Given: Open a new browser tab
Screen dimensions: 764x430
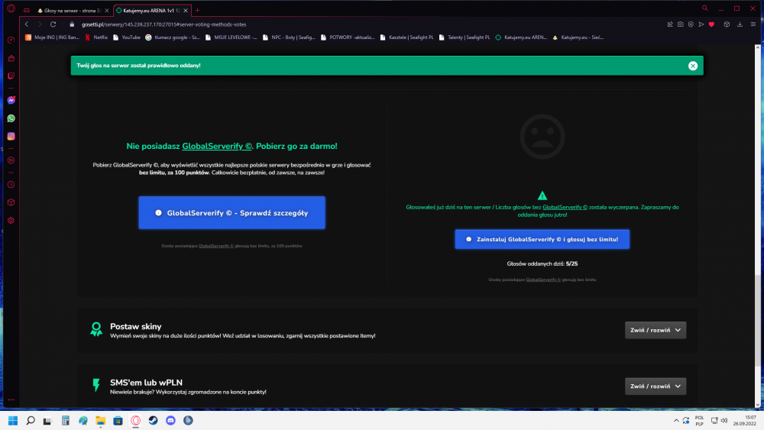Looking at the screenshot, I should [197, 11].
